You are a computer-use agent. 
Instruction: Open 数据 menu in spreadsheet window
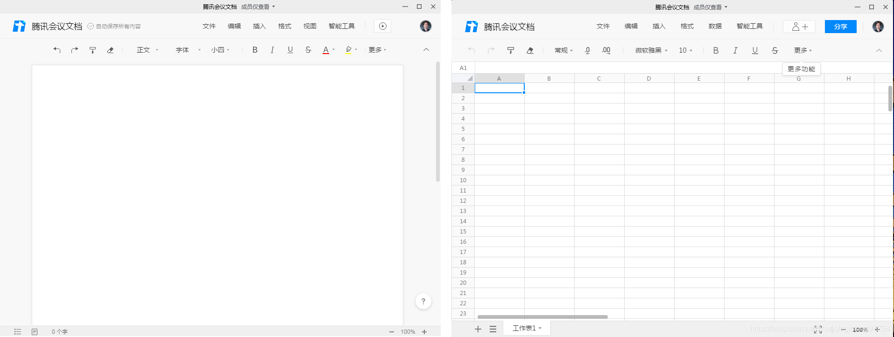pos(715,26)
